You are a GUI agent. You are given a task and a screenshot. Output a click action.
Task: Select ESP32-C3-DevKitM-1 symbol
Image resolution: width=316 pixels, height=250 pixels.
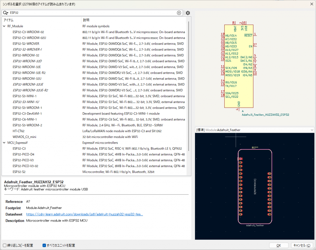point(27,114)
